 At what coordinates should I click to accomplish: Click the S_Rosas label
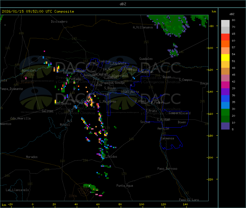[x=110, y=88]
